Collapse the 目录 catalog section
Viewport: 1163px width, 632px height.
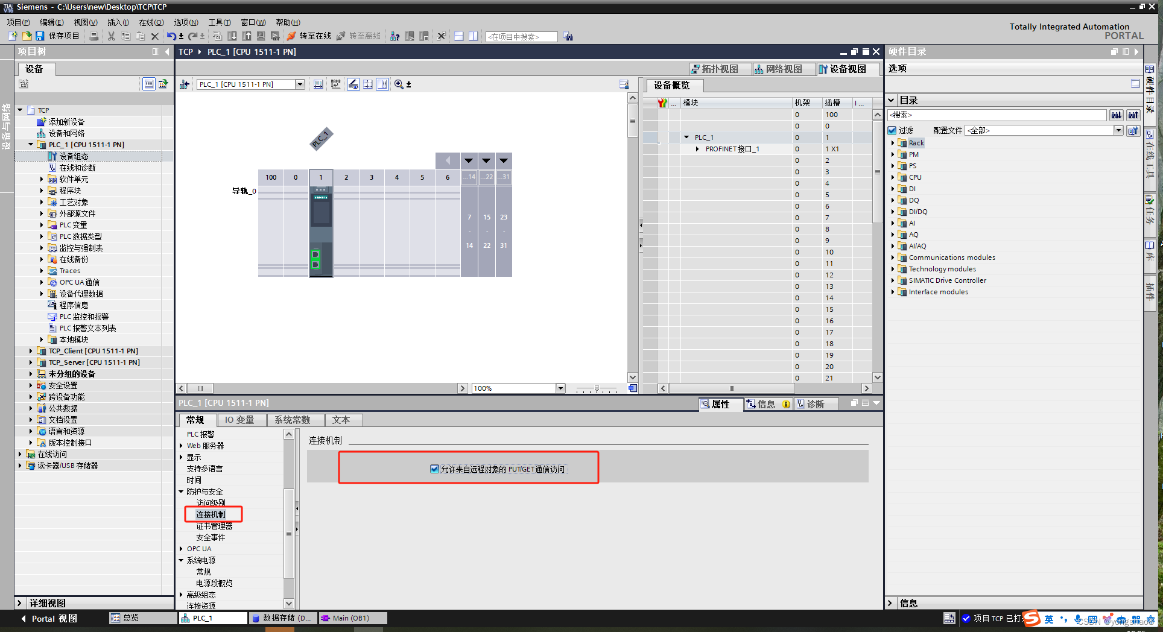coord(892,100)
